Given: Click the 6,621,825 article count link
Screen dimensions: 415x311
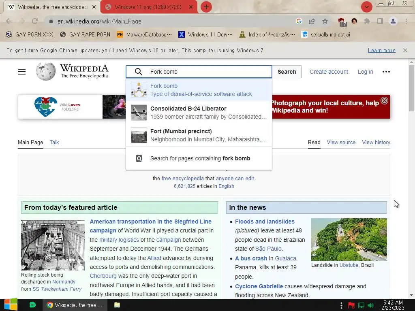Looking at the screenshot, I should [184, 186].
